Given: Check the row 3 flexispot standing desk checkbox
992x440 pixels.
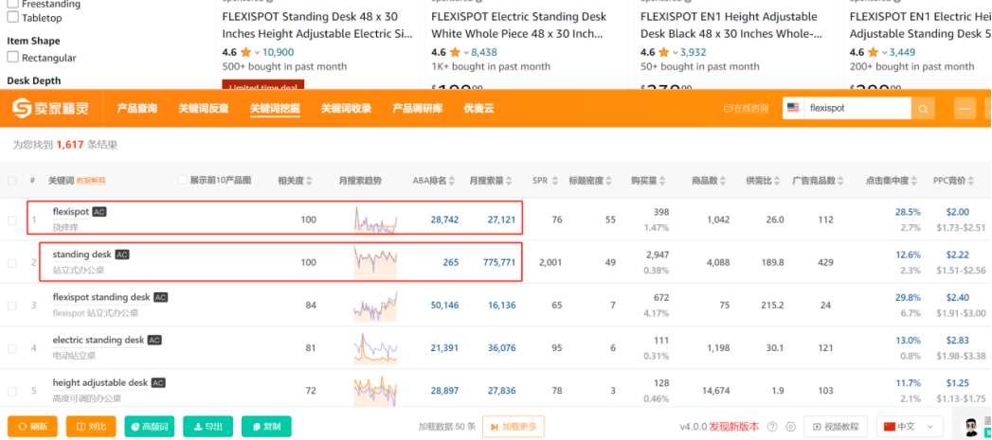Looking at the screenshot, I should [x=12, y=306].
